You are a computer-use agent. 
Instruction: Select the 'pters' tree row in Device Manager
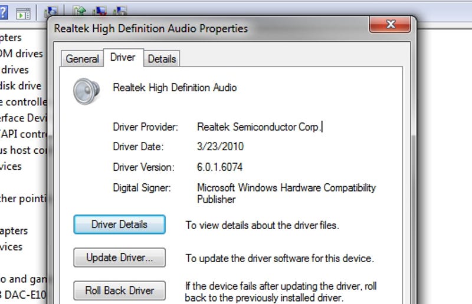tap(11, 38)
